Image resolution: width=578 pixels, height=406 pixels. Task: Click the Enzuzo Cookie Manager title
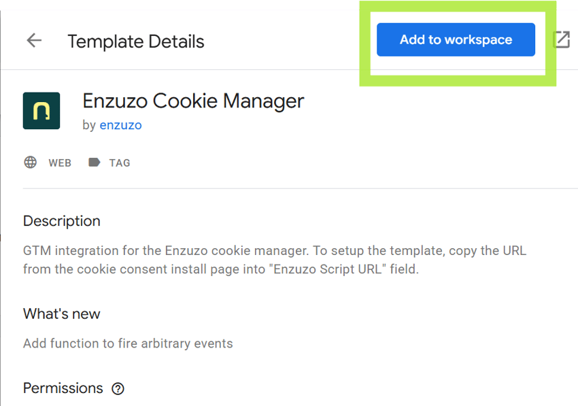pos(193,101)
